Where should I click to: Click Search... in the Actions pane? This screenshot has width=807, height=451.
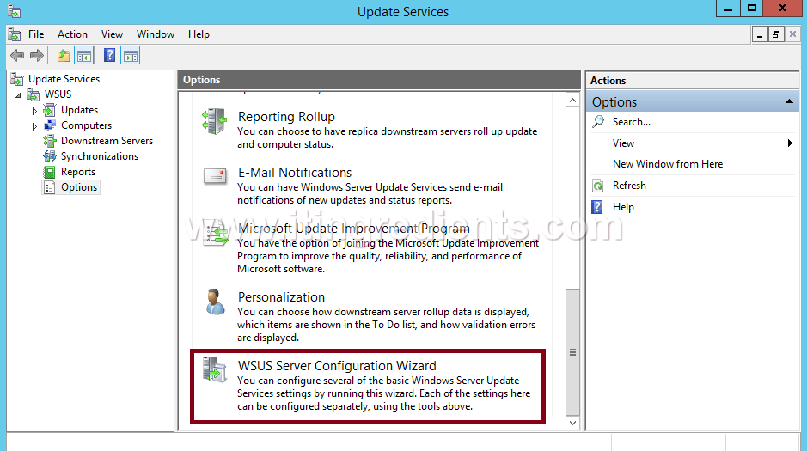(631, 122)
